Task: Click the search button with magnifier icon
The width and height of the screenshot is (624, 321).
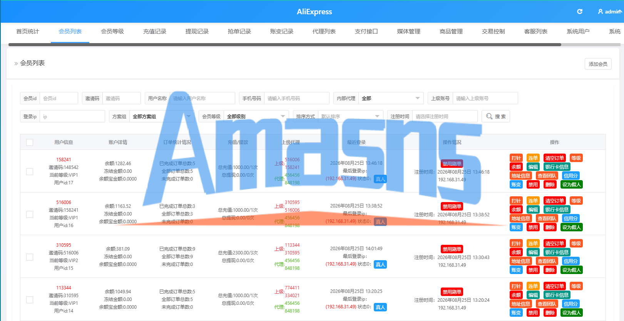Action: pos(496,116)
